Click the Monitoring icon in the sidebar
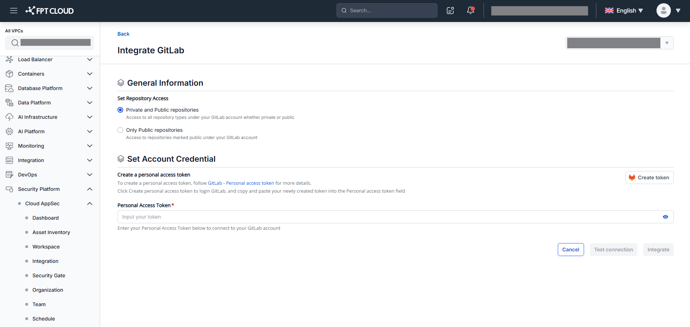 click(9, 146)
